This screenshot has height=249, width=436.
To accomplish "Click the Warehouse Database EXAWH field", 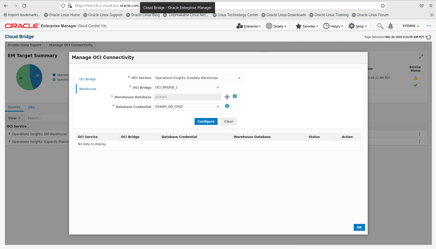I will click(x=187, y=97).
